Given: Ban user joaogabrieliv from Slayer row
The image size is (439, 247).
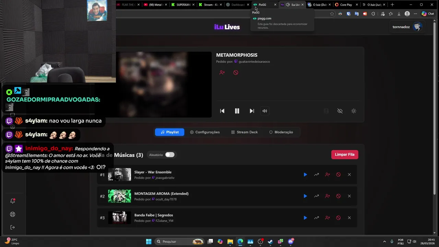Looking at the screenshot, I should tap(328, 175).
